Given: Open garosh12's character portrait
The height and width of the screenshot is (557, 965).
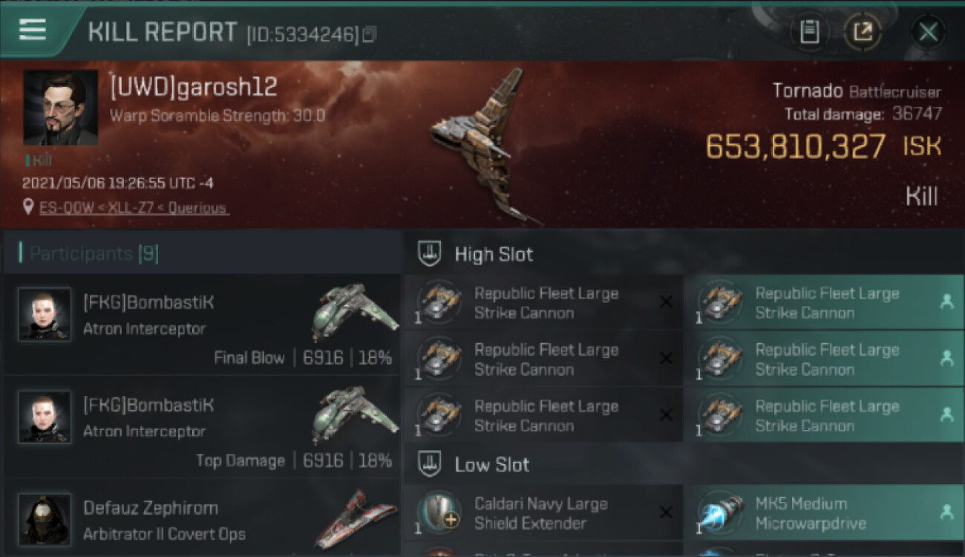Looking at the screenshot, I should pos(60,108).
